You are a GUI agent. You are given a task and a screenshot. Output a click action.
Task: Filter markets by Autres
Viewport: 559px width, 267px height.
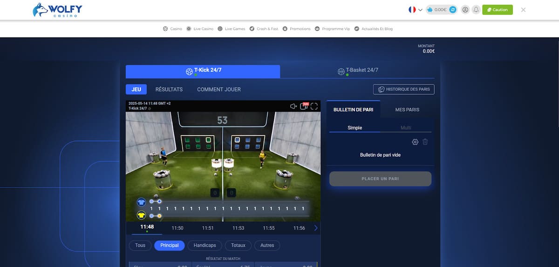(x=267, y=245)
